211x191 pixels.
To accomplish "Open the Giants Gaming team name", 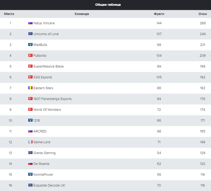I will [44, 153].
